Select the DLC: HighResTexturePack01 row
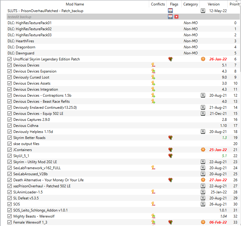Viewport: 241px width, 226px height. (x=123, y=23)
